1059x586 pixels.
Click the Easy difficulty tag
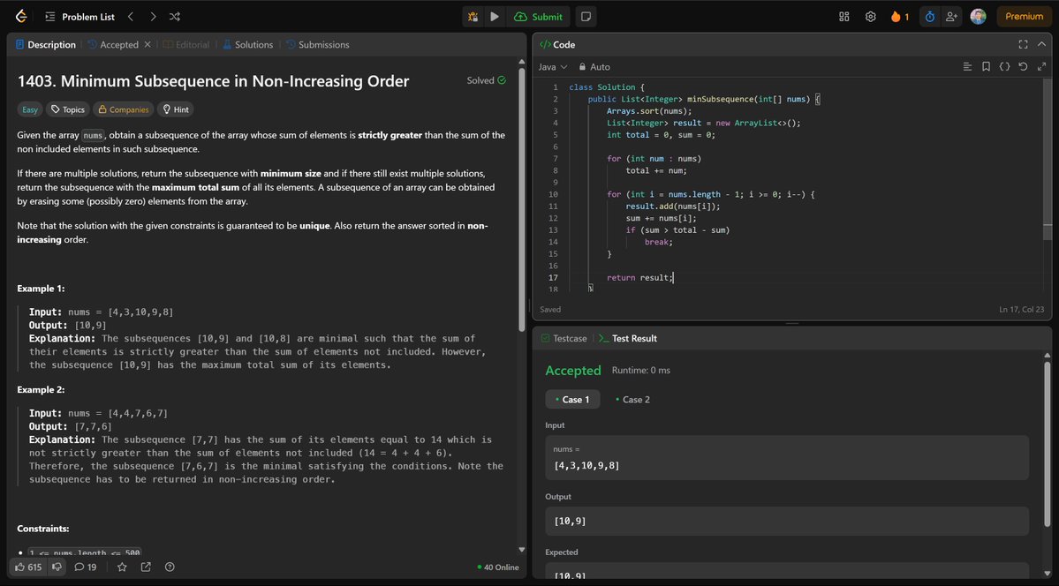tap(30, 109)
